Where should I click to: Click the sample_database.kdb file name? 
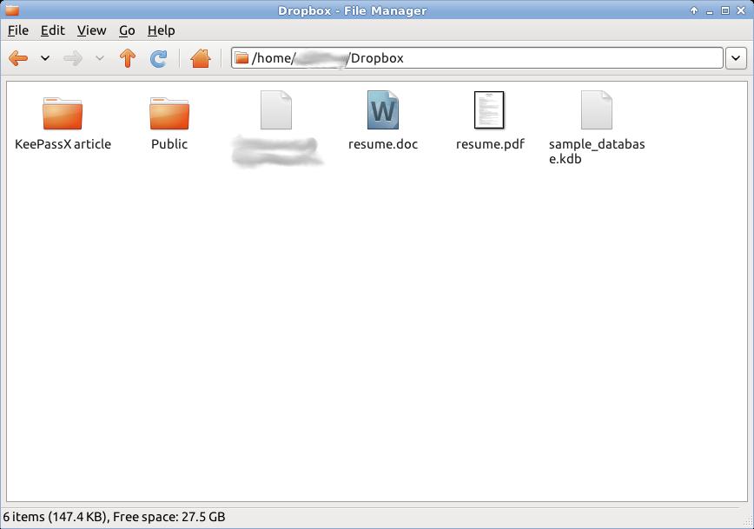point(597,151)
